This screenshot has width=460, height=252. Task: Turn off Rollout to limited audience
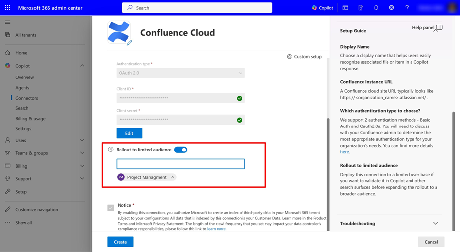tap(181, 150)
